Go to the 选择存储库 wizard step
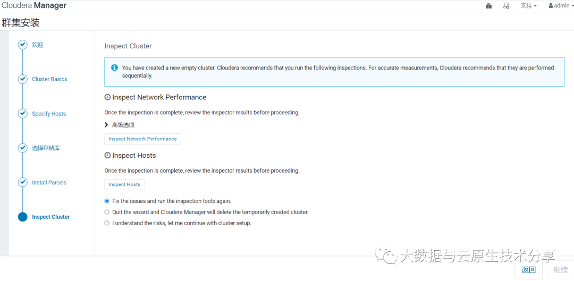The width and height of the screenshot is (574, 281). (x=46, y=148)
